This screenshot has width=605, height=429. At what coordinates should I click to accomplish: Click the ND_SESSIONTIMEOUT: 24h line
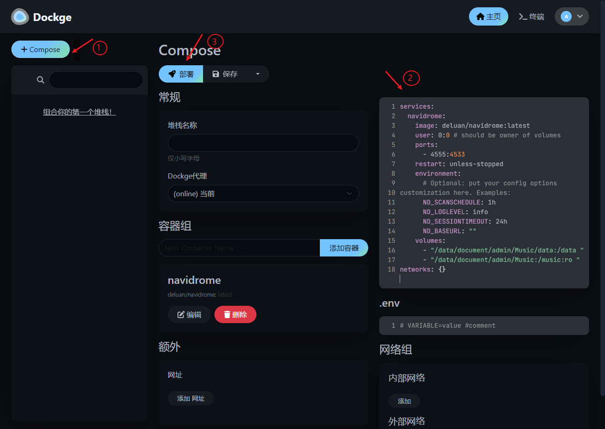coord(465,221)
